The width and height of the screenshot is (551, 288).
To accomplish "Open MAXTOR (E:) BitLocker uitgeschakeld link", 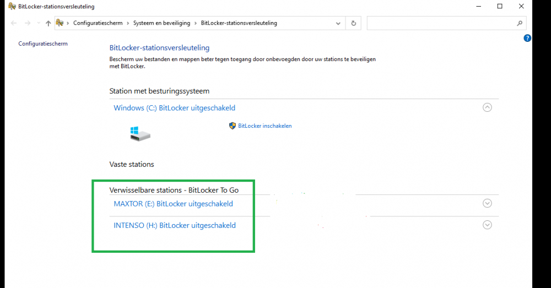I will (173, 204).
